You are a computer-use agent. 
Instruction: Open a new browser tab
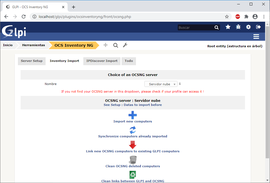pyautogui.click(x=74, y=7)
